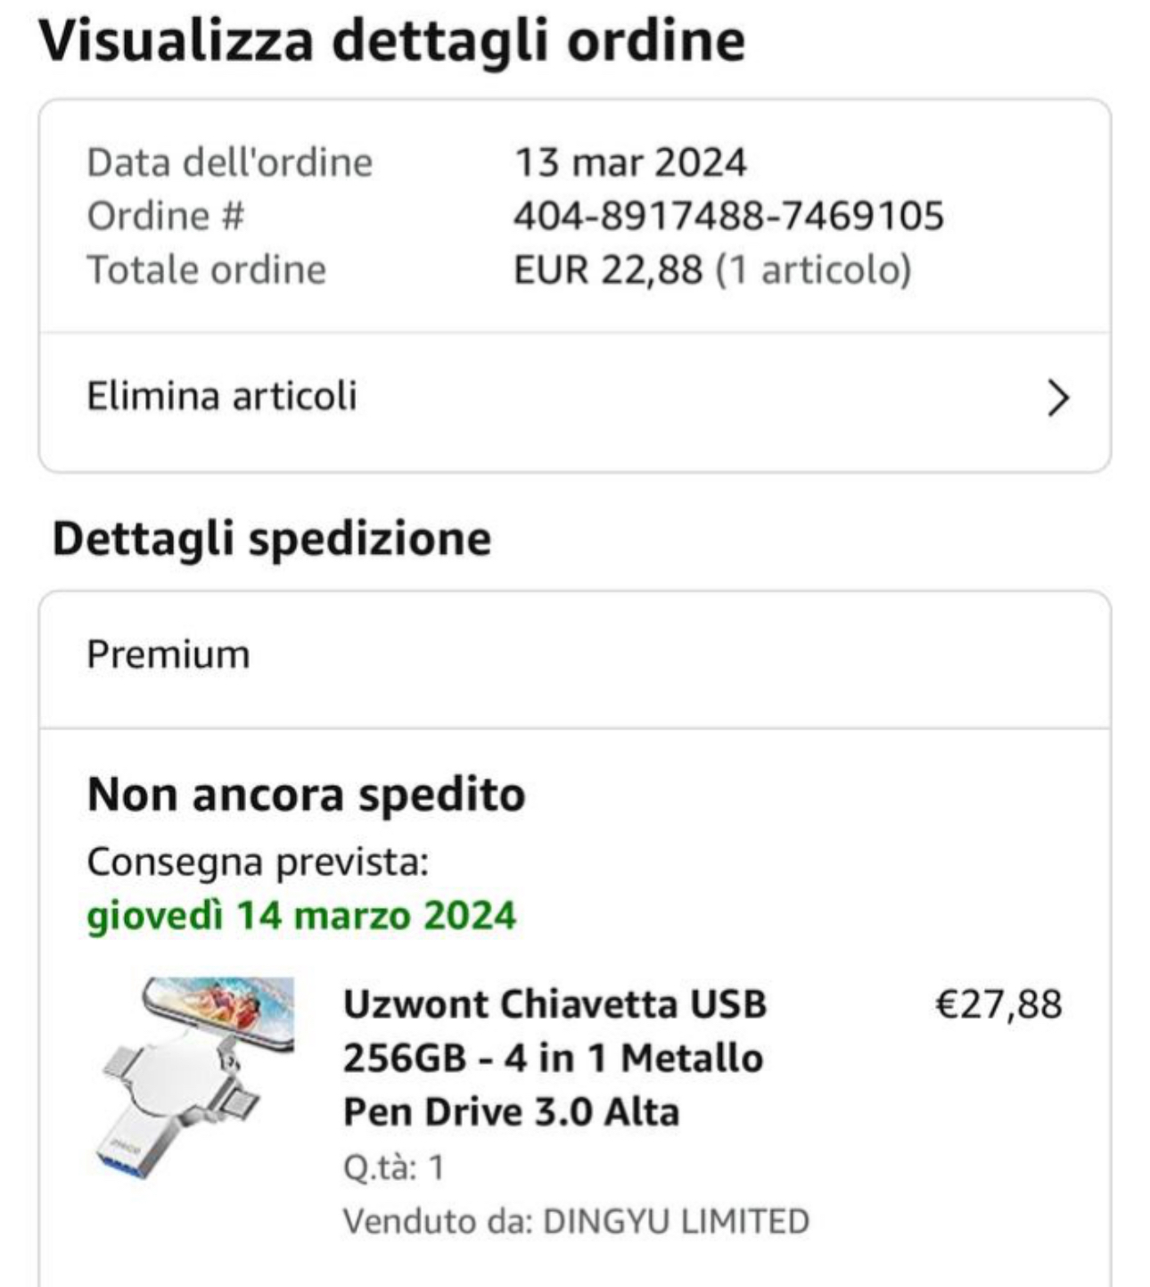Screen dimensions: 1150x1287
Task: Tap the green delivery date giovedì 14 marzo 2024
Action: coord(301,915)
